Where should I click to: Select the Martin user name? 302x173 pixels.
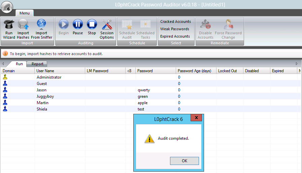click(42, 103)
